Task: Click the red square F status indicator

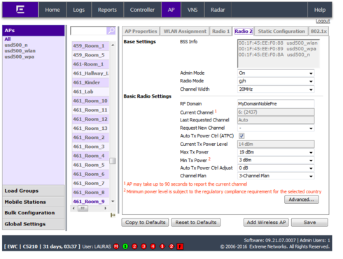Action: coord(180,246)
